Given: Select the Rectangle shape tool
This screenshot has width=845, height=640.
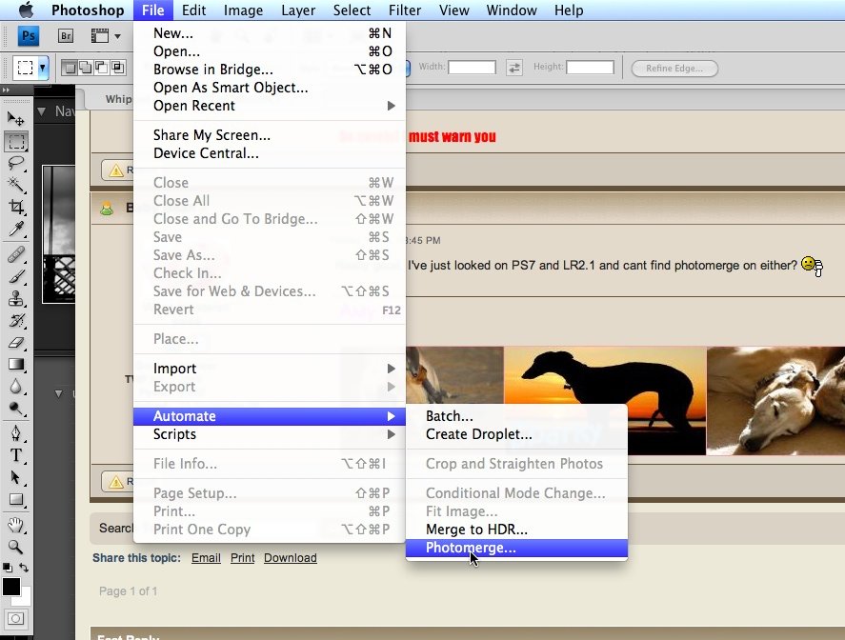Looking at the screenshot, I should pos(15,499).
